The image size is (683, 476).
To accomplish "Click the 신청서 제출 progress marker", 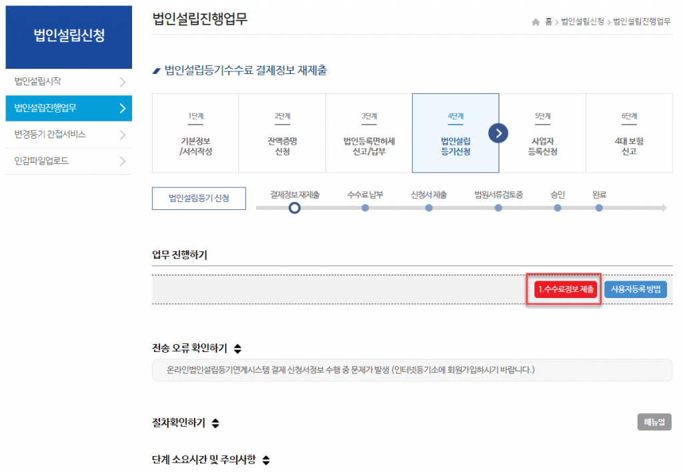I will tap(429, 208).
